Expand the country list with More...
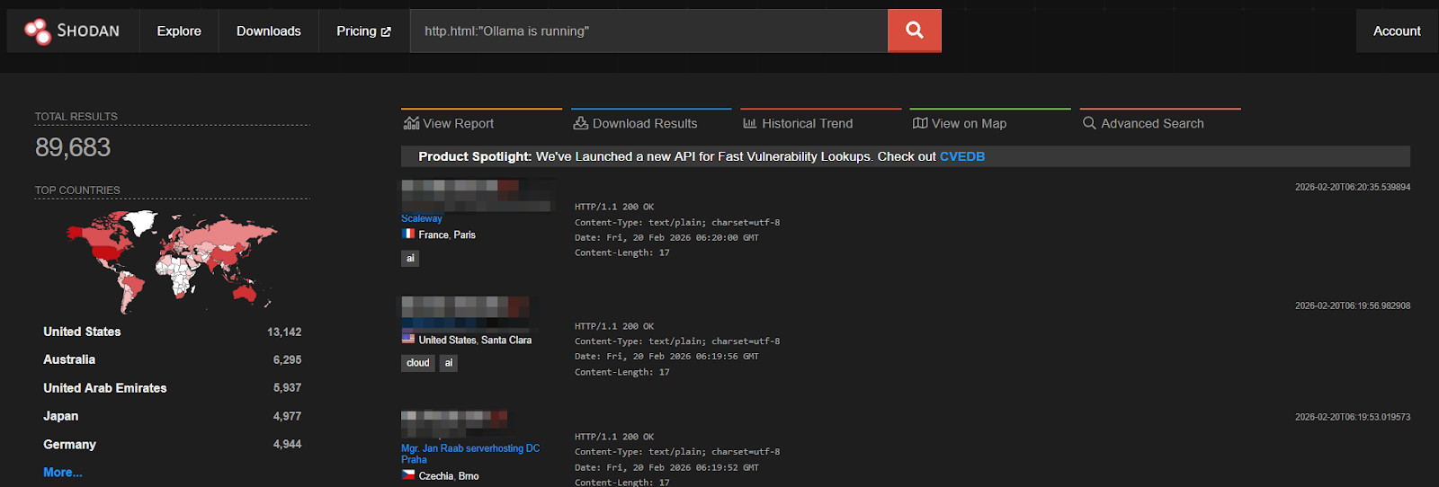Image resolution: width=1439 pixels, height=487 pixels. click(x=63, y=472)
